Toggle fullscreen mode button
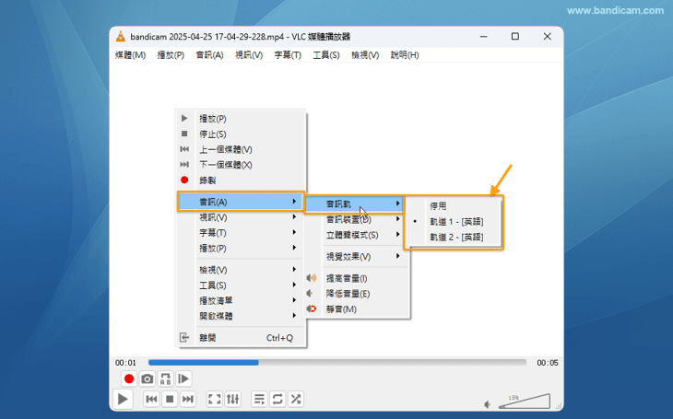Image resolution: width=673 pixels, height=419 pixels. 215,400
